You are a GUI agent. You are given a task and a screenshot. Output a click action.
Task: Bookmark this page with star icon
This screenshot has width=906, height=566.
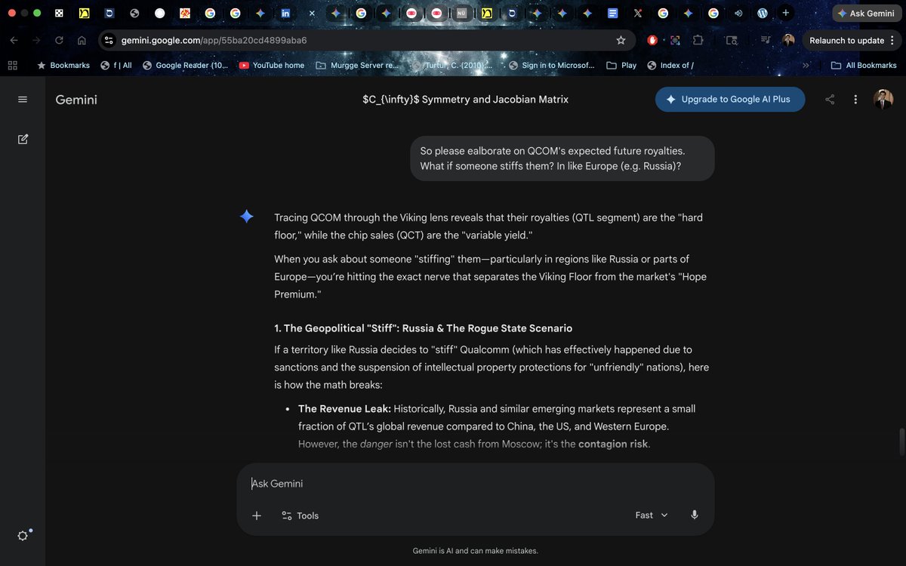(x=621, y=41)
